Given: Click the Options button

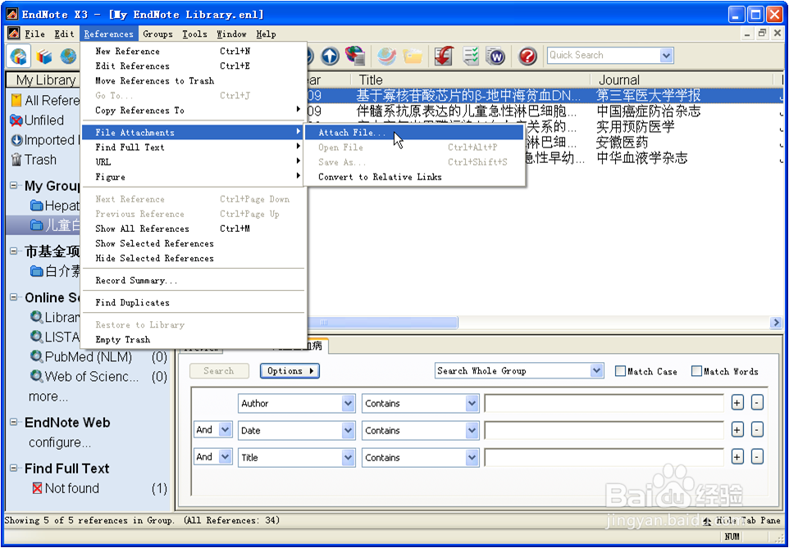Looking at the screenshot, I should click(x=290, y=371).
